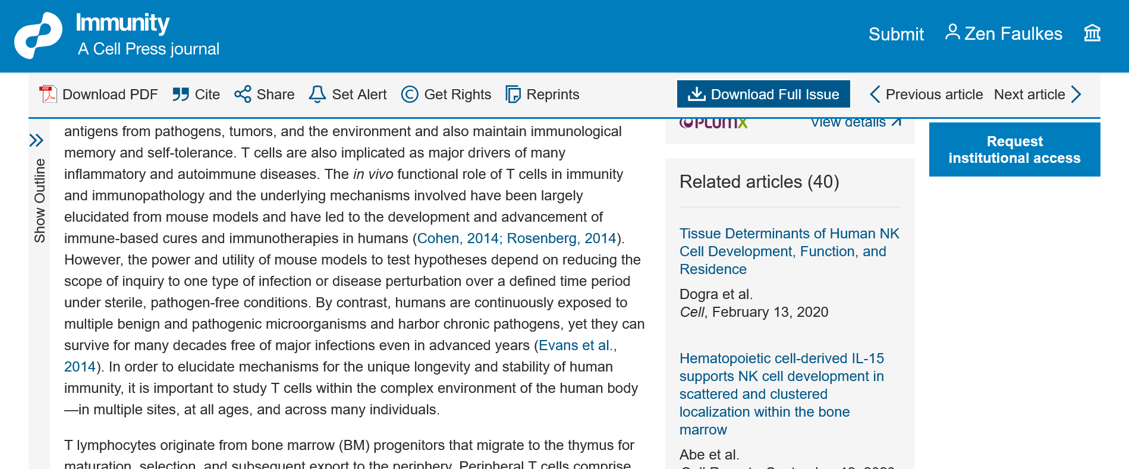This screenshot has height=469, width=1129.
Task: Click the copyright Get Rights icon
Action: tap(410, 95)
